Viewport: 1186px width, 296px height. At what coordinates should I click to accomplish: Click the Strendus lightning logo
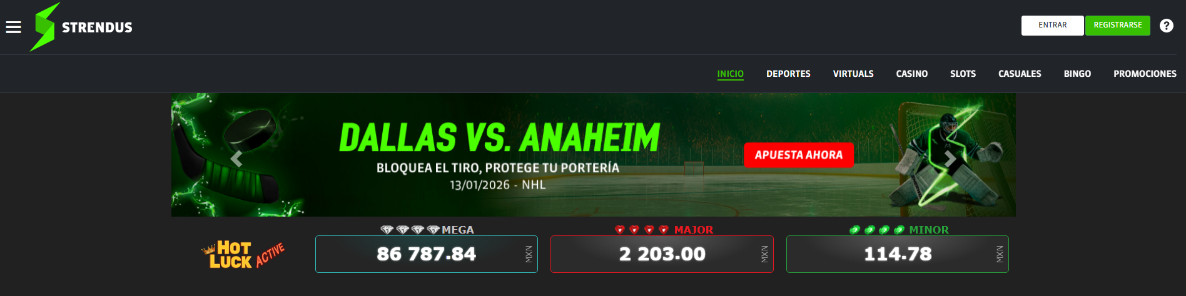click(x=45, y=27)
